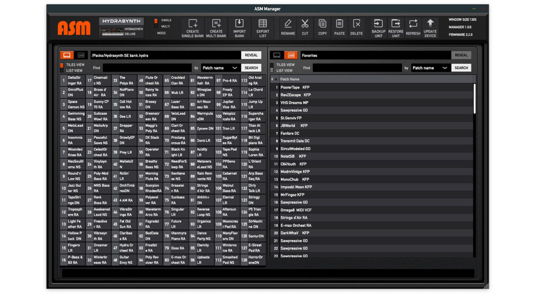Open the Patch name search dropdown
This screenshot has height=295, width=535.
pyautogui.click(x=219, y=67)
